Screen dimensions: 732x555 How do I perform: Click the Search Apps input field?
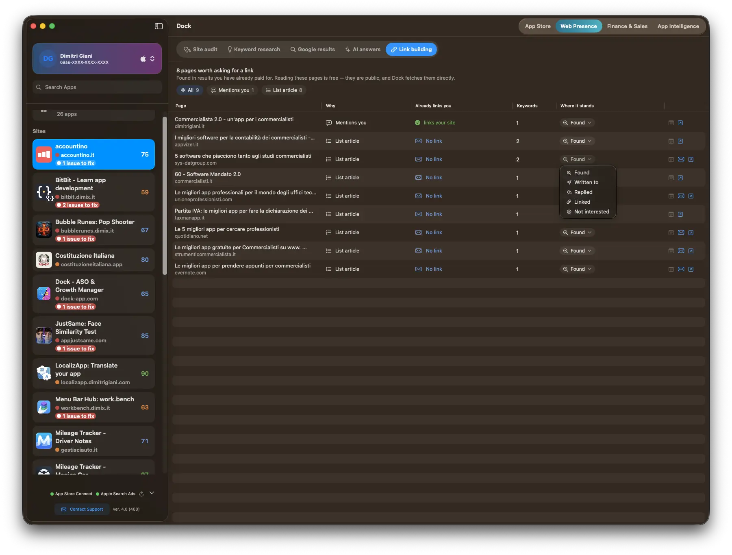pos(97,87)
